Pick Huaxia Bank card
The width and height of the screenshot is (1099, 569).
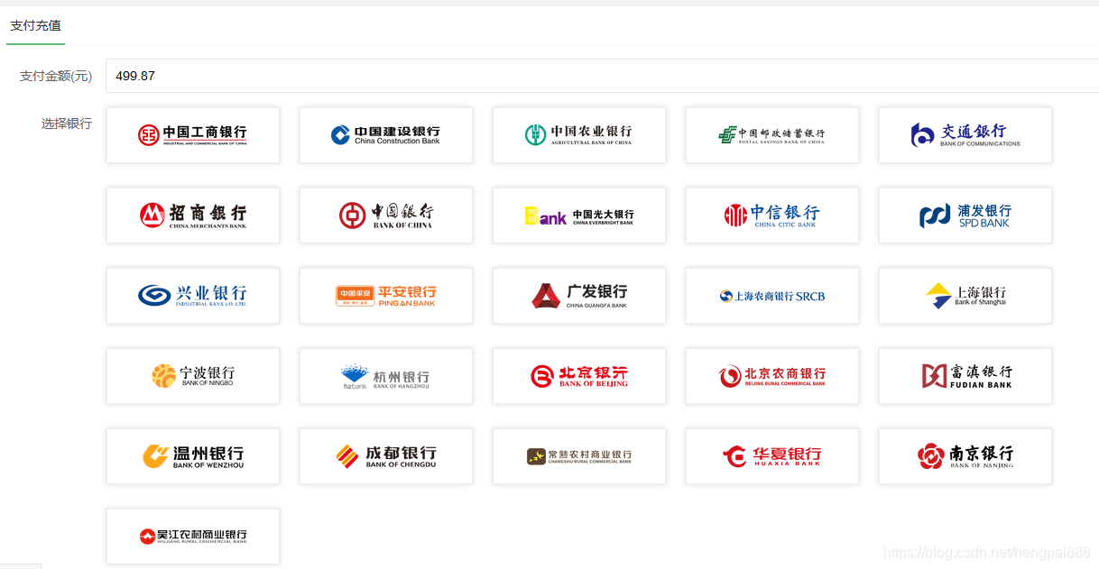click(772, 456)
